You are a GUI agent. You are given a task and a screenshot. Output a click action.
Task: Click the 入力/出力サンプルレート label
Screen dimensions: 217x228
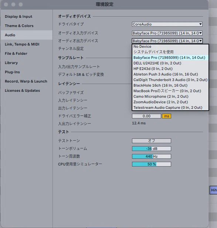[79, 67]
